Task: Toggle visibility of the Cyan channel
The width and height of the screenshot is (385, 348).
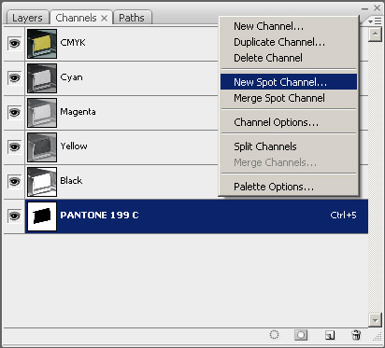Action: point(14,77)
